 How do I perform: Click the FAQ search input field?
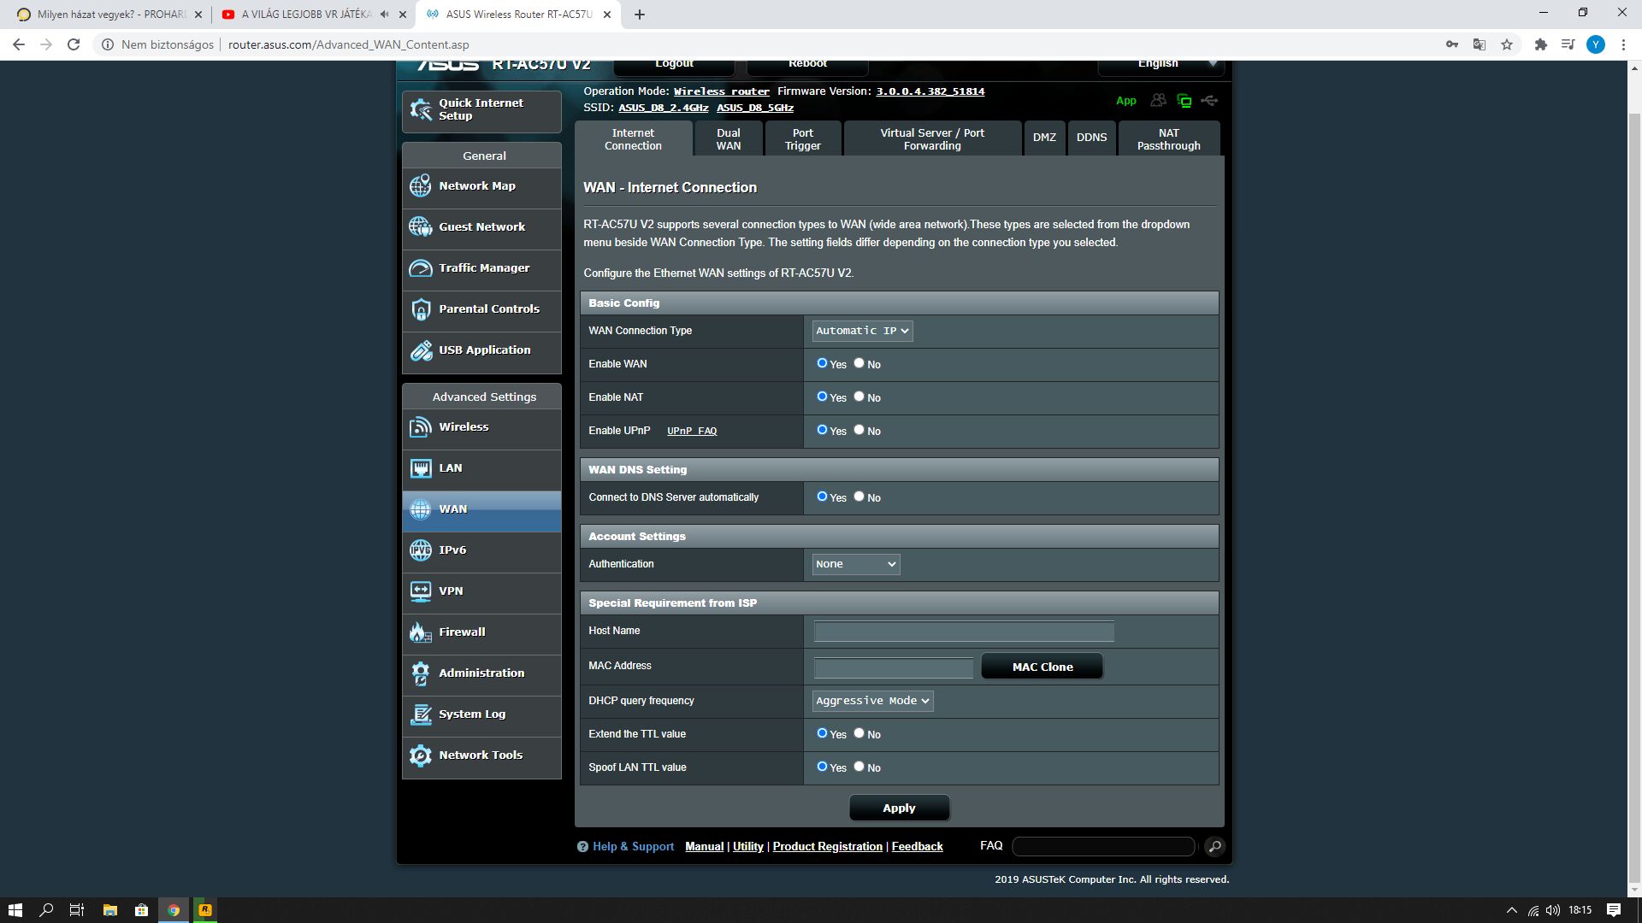[1103, 846]
